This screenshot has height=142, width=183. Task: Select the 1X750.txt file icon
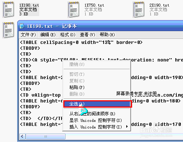[x=74, y=10]
